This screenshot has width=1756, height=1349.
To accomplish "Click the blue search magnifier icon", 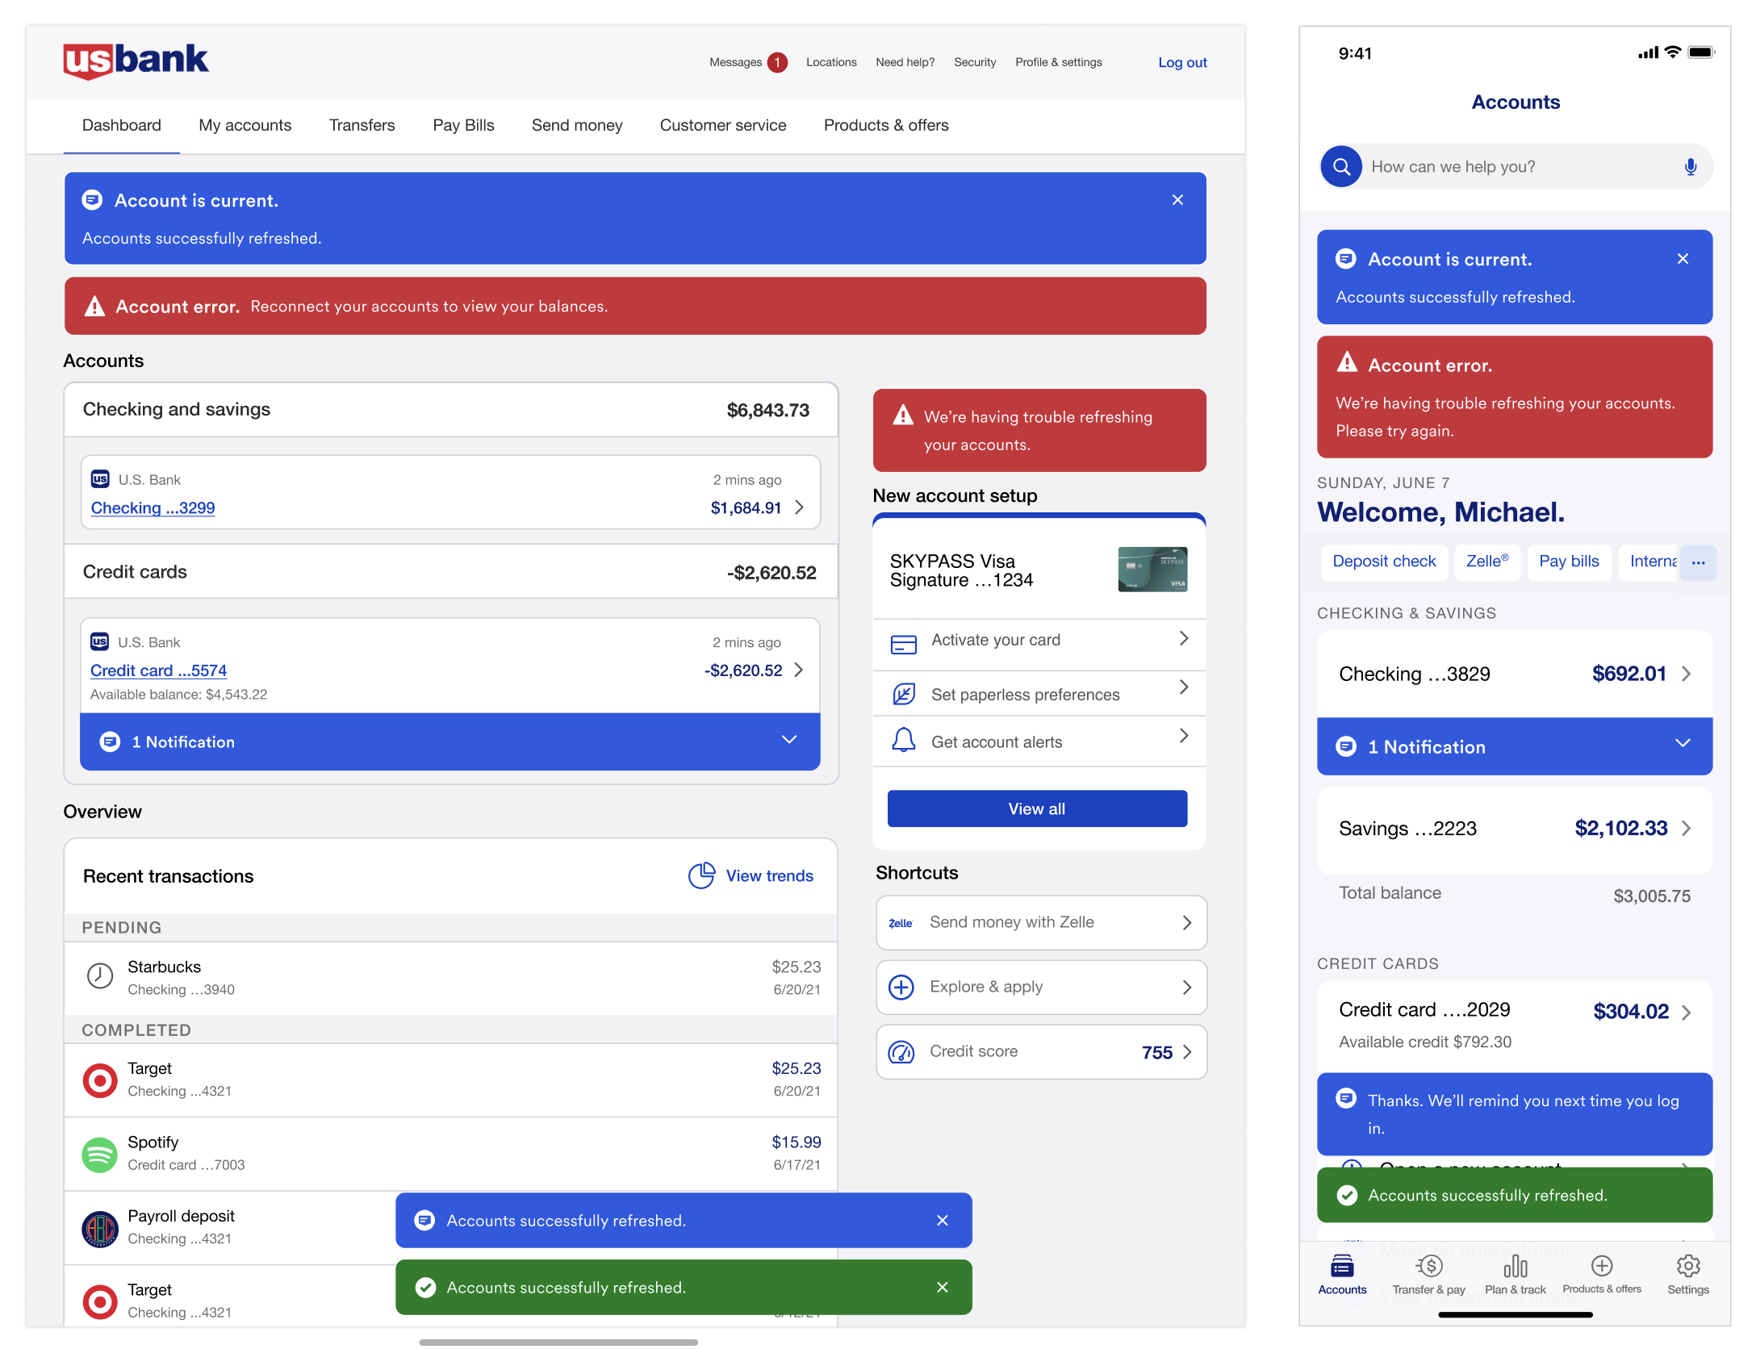I will click(x=1341, y=167).
